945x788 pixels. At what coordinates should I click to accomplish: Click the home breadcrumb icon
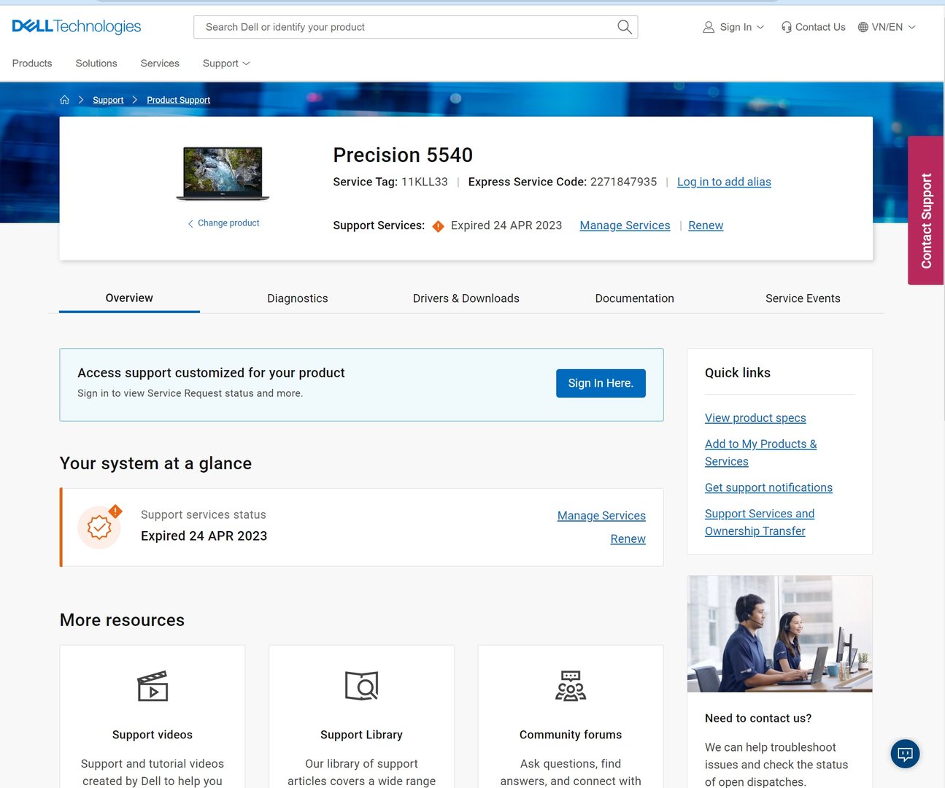[x=65, y=100]
